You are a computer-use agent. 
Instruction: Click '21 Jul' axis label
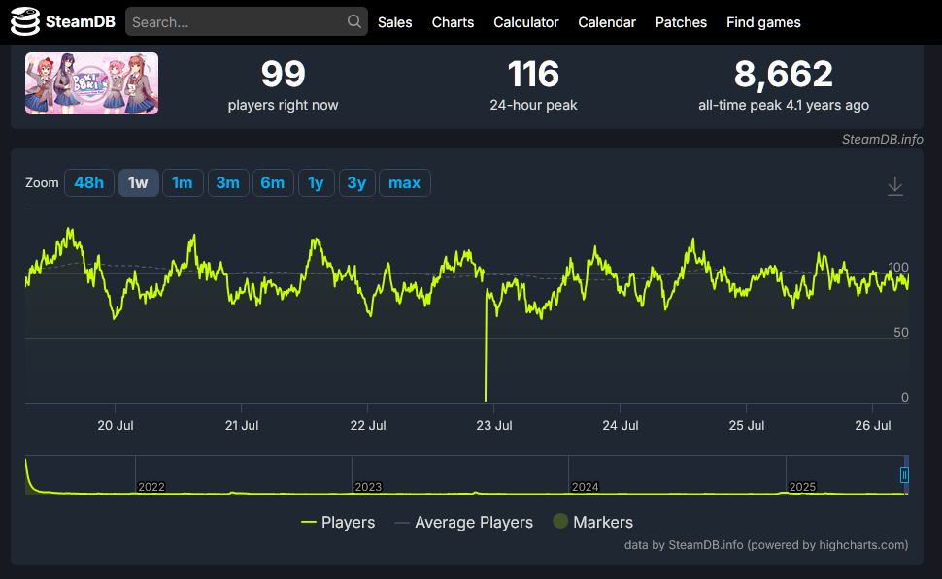click(242, 426)
